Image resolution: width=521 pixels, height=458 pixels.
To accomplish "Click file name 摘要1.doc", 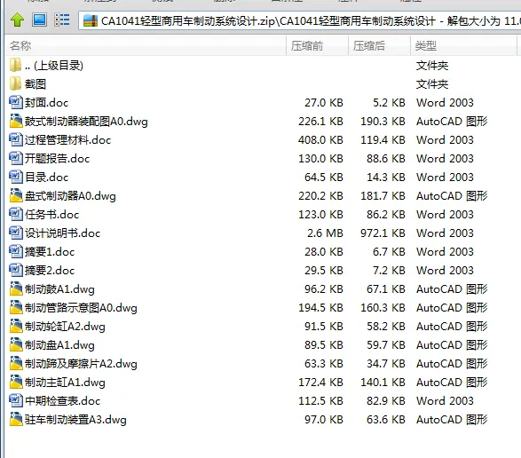I will coord(50,251).
